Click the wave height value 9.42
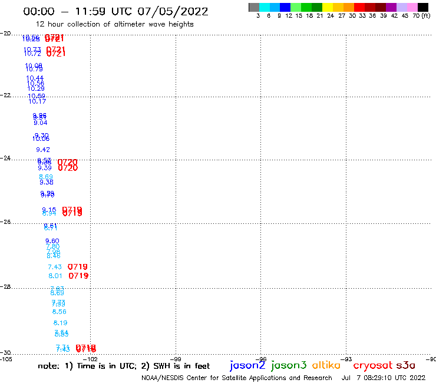Viewport: 436px width, 383px height. [x=43, y=150]
